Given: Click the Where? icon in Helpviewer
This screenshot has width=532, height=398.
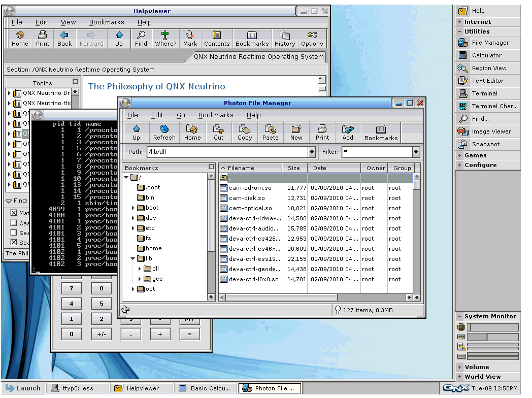Looking at the screenshot, I should [x=165, y=39].
